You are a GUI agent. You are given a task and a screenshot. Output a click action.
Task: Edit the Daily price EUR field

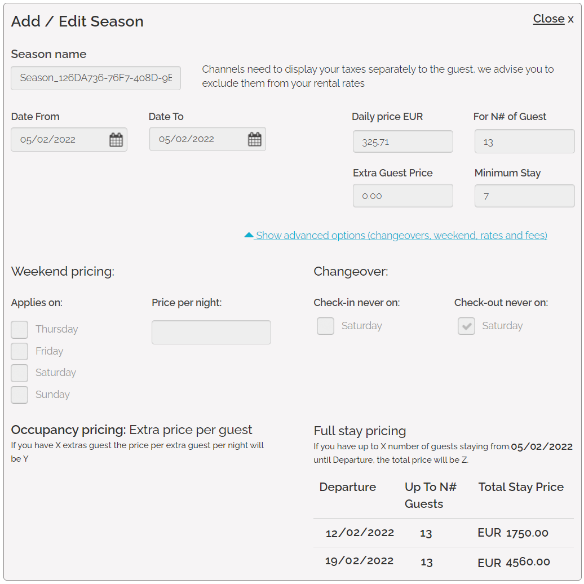[402, 141]
